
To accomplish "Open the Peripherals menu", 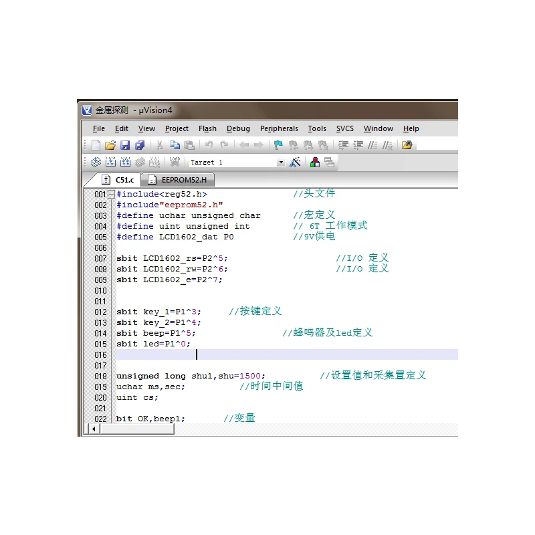I will (x=279, y=128).
